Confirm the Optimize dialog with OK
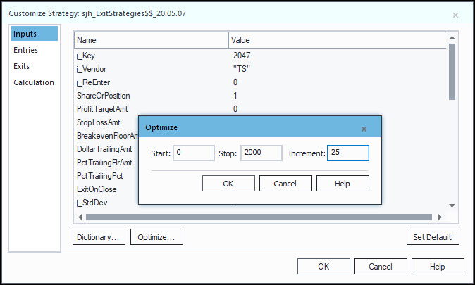475x285 pixels. [x=228, y=184]
